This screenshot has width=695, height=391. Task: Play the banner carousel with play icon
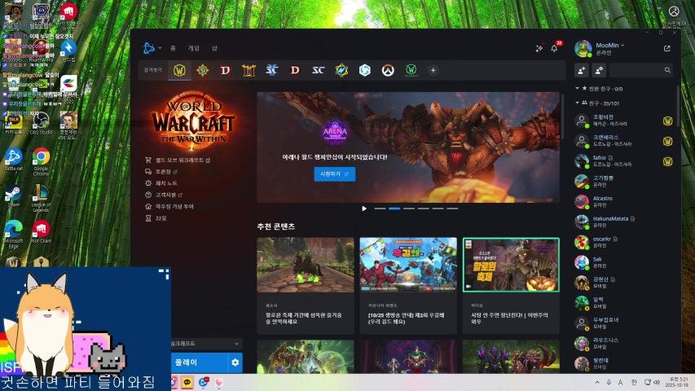click(x=364, y=209)
